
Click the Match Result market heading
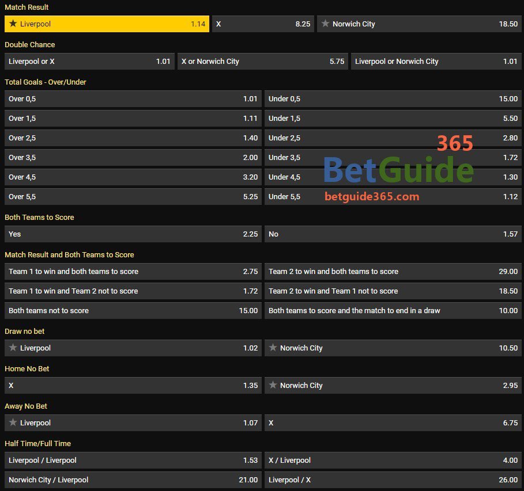pos(27,7)
